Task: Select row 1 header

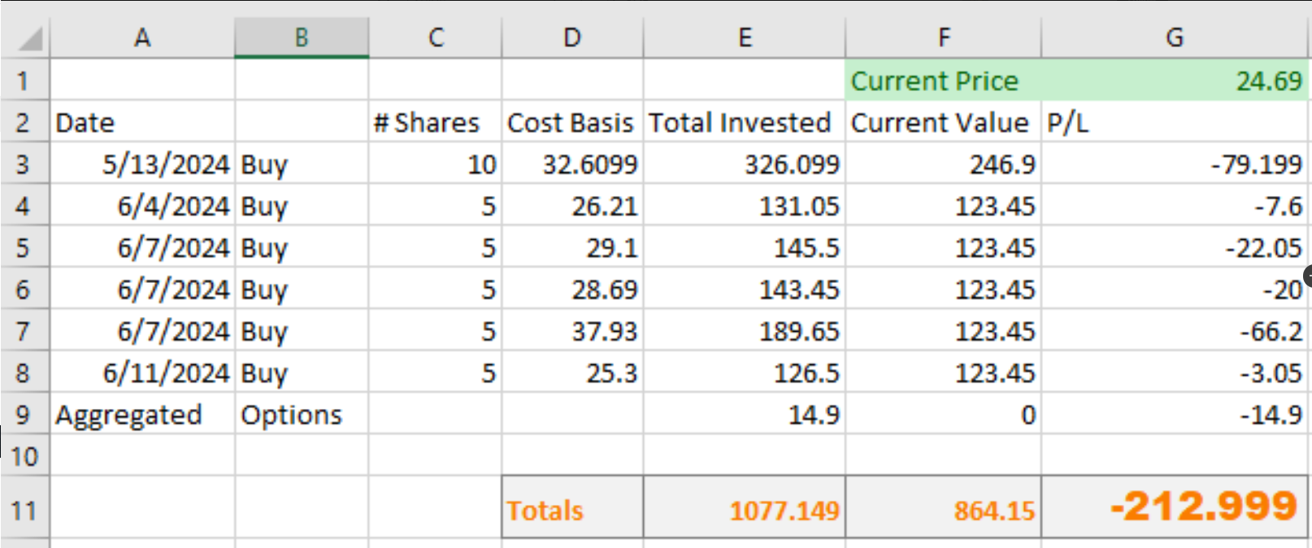Action: pos(24,80)
